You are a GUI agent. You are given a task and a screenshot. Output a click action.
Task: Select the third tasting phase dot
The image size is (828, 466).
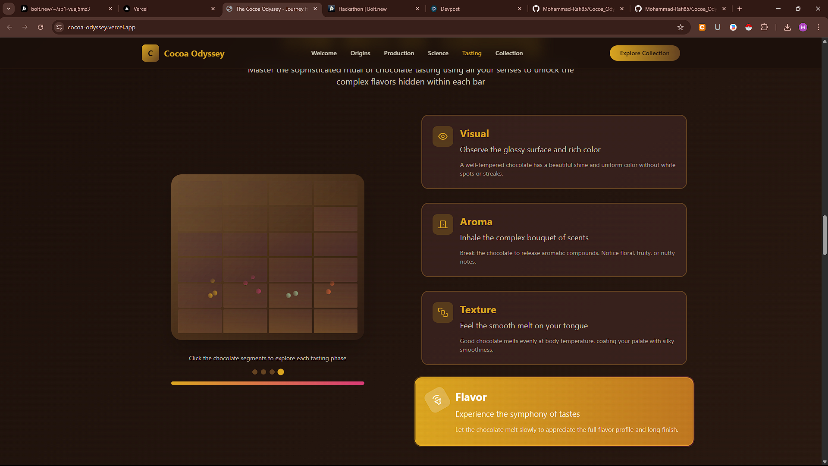(272, 372)
